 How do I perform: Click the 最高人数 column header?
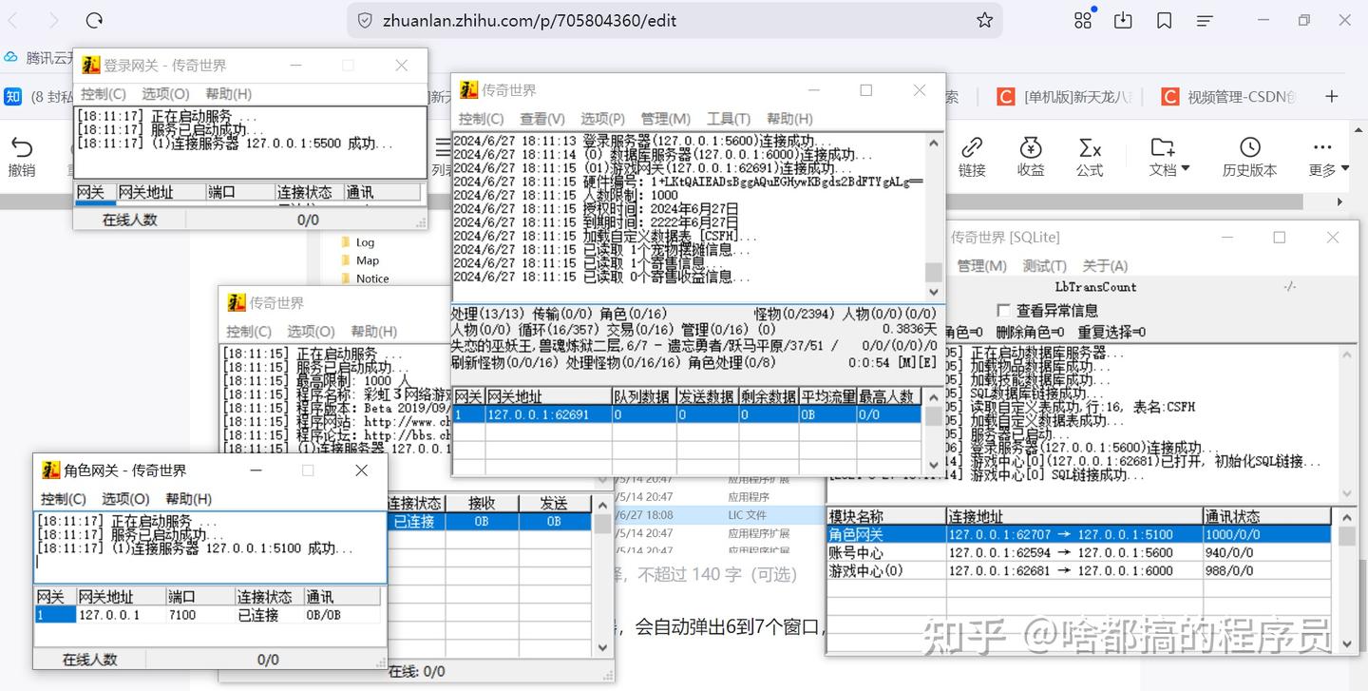[x=887, y=396]
